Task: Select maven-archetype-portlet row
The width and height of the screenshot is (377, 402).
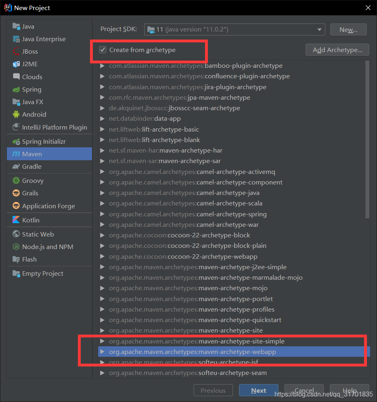Action: pyautogui.click(x=234, y=299)
